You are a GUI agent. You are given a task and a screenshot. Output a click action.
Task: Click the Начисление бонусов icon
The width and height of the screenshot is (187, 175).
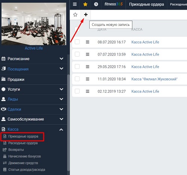(x=5, y=156)
